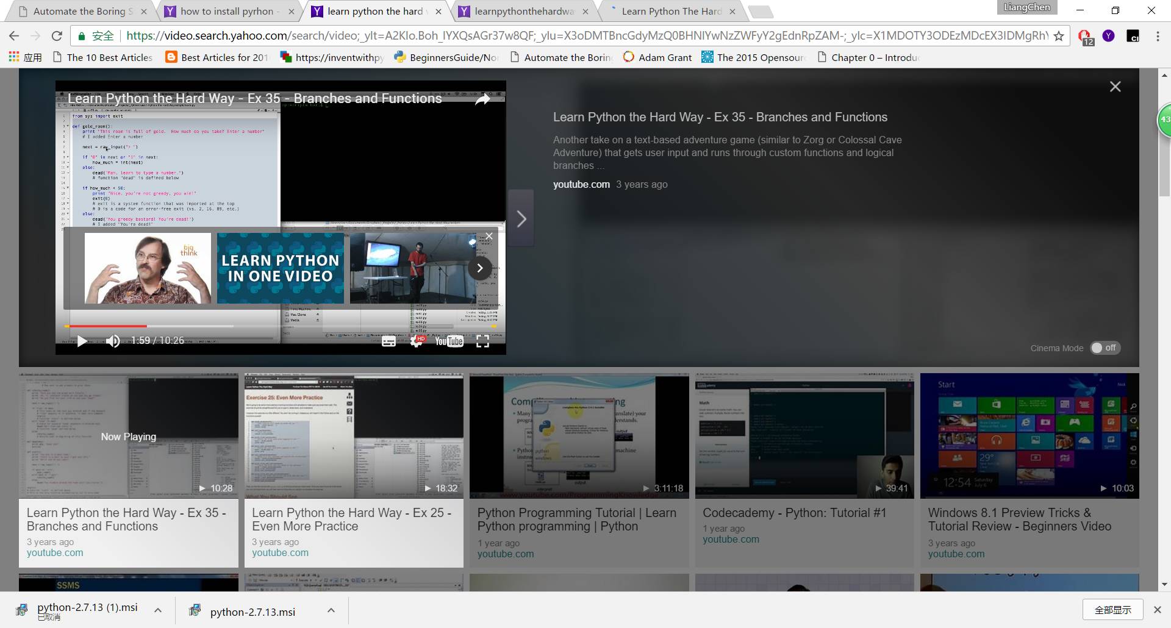Select the Ex 35 Now Playing thumbnail
Screen dimensions: 1171x628
pos(129,436)
